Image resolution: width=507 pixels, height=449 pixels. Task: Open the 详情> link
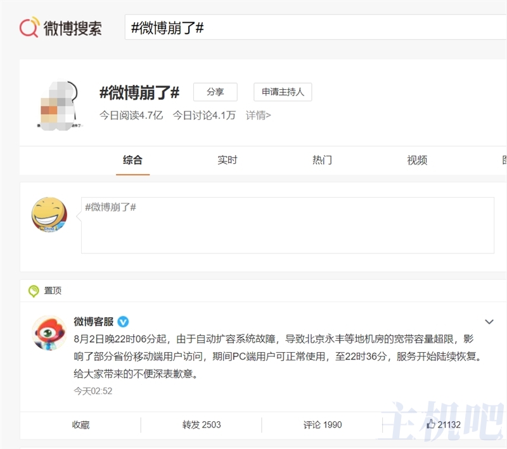pos(258,115)
